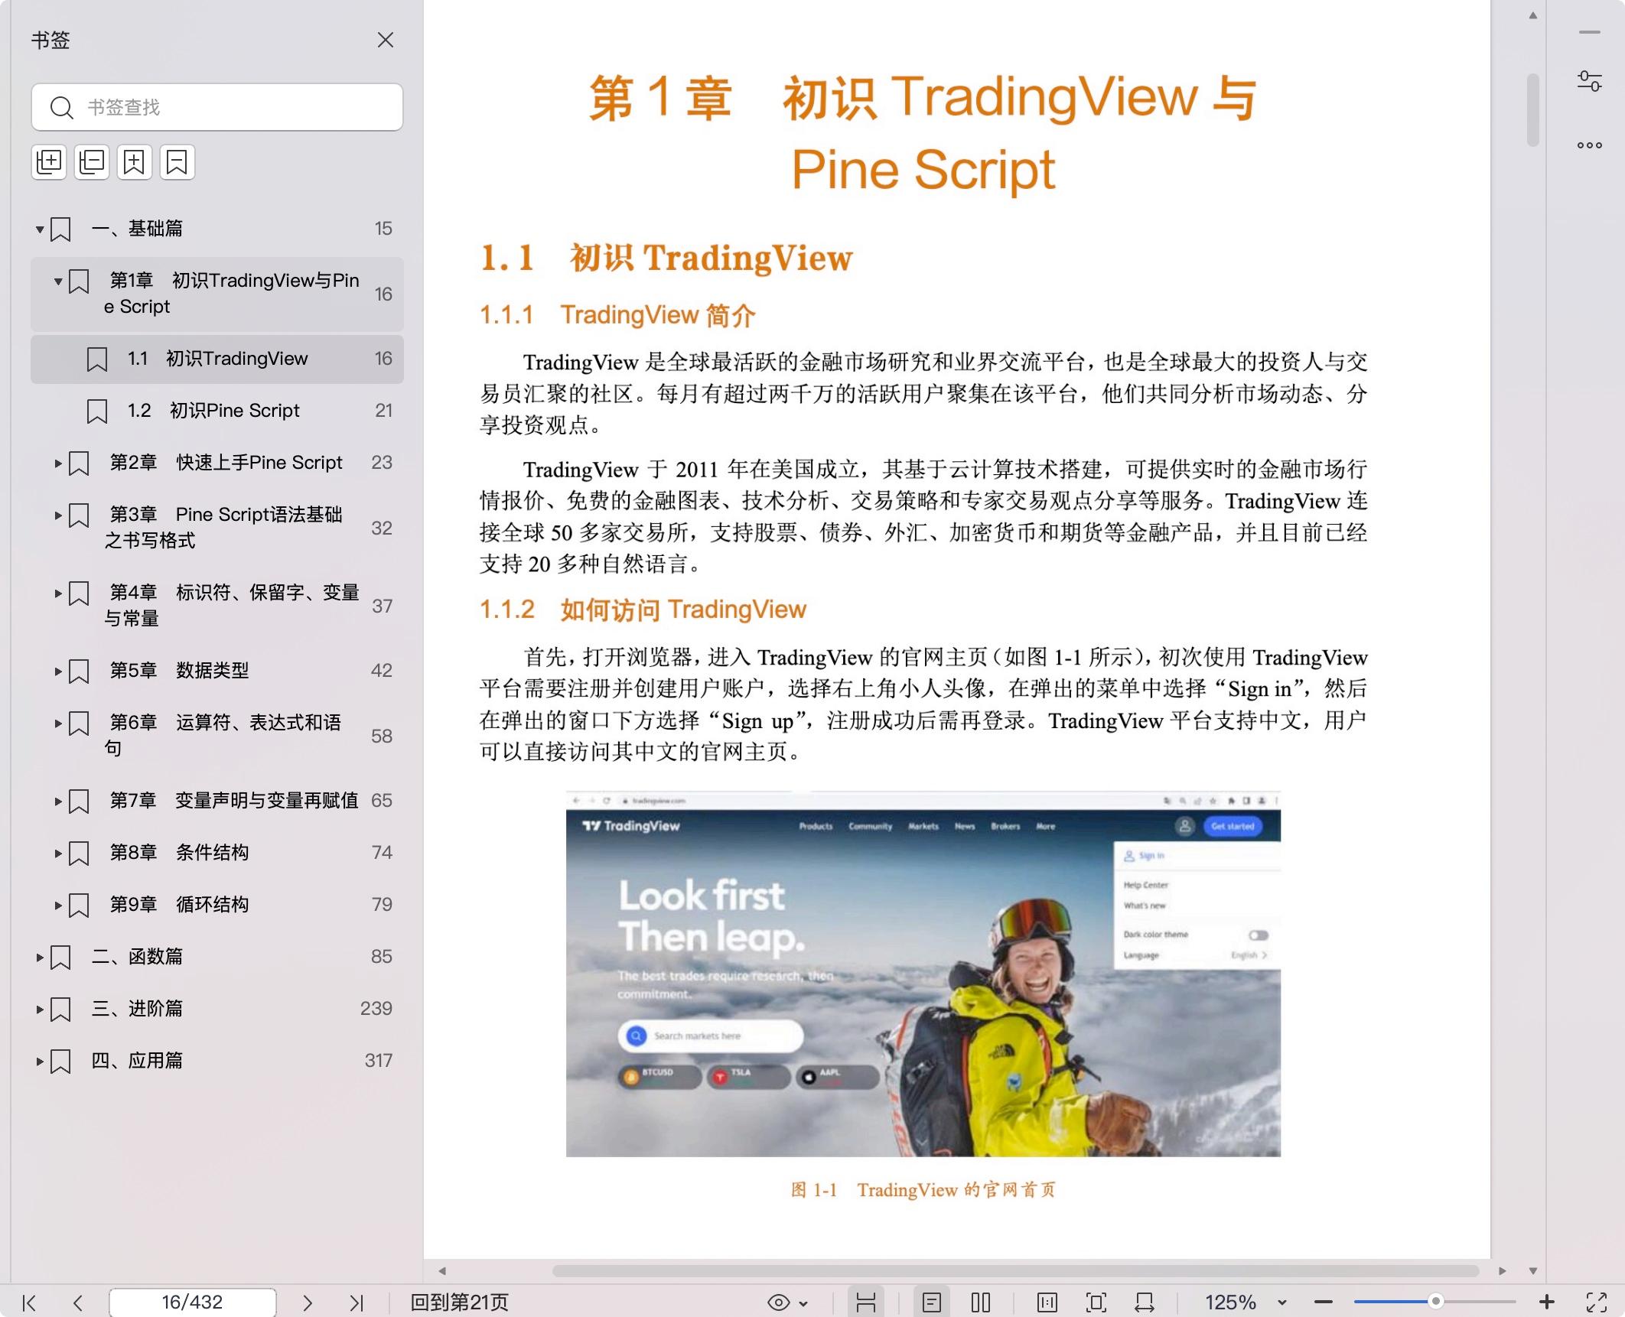
Task: Go to first page
Action: [x=29, y=1302]
